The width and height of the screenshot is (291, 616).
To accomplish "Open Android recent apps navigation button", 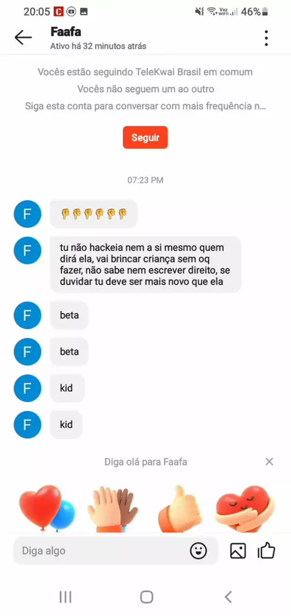I will pos(65,597).
